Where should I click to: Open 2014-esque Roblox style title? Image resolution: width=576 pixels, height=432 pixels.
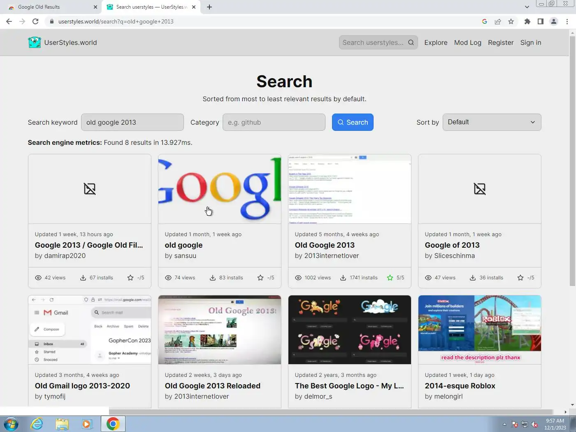click(x=460, y=386)
